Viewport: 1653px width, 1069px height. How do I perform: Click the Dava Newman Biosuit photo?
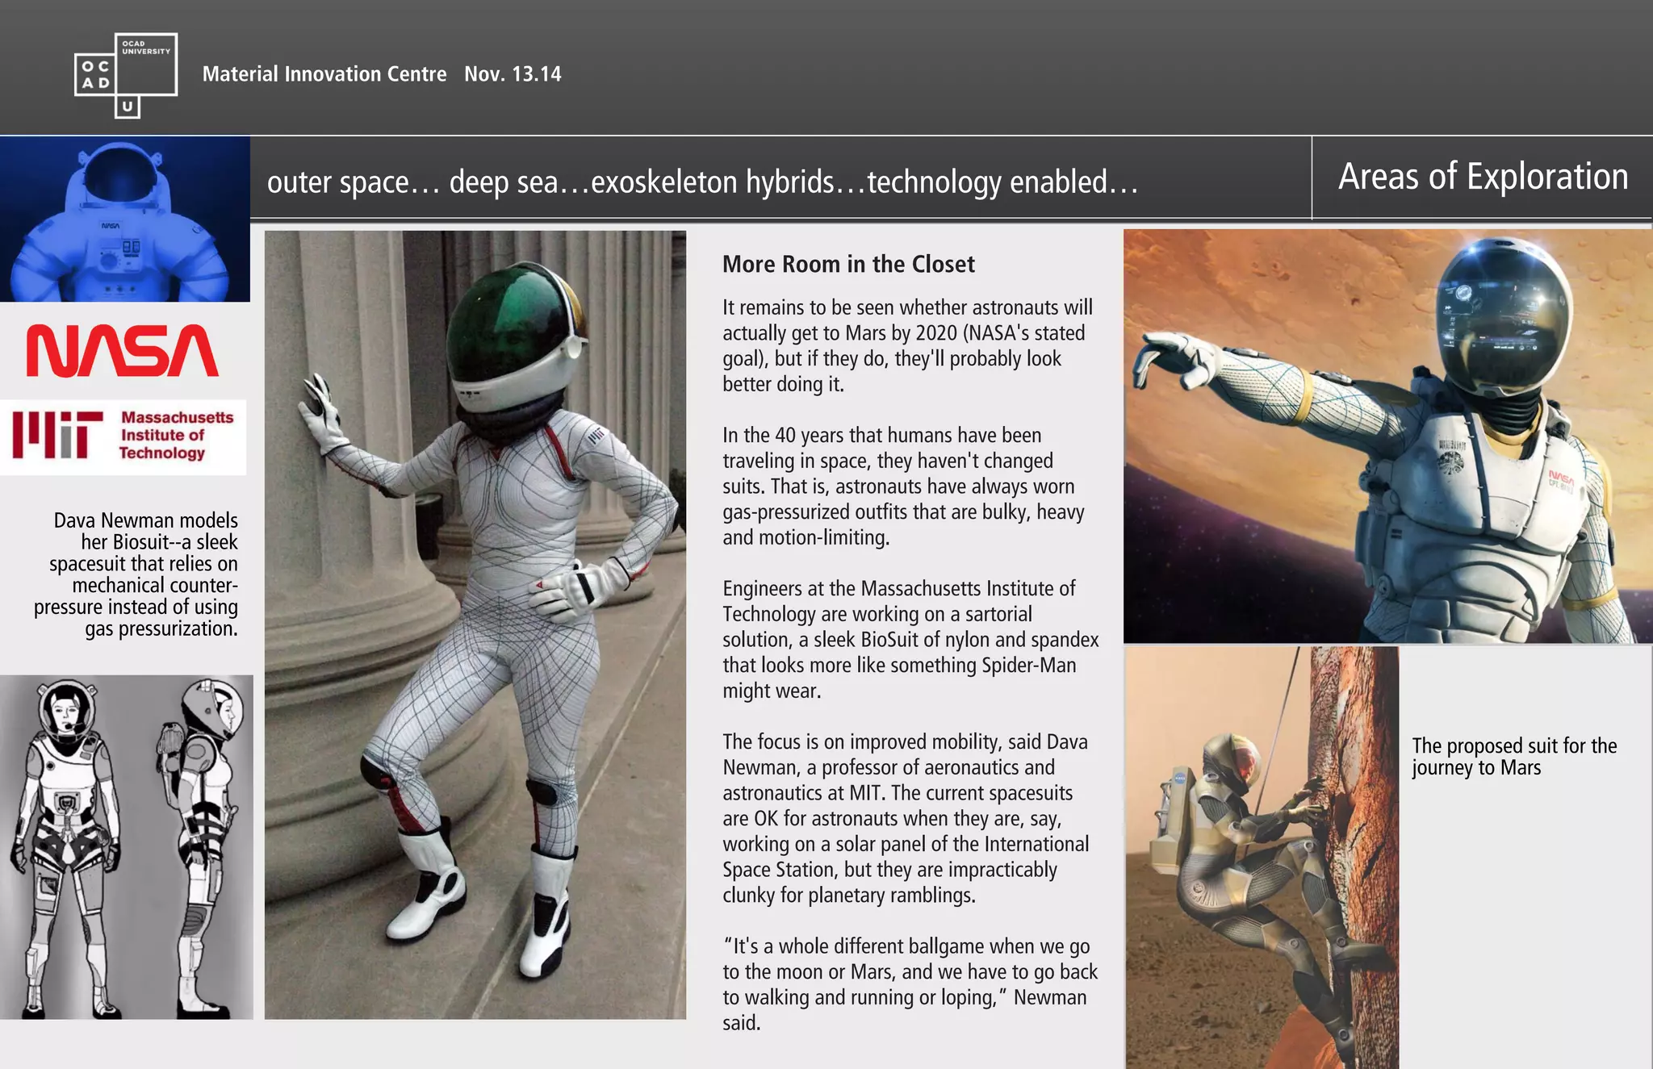pyautogui.click(x=475, y=624)
